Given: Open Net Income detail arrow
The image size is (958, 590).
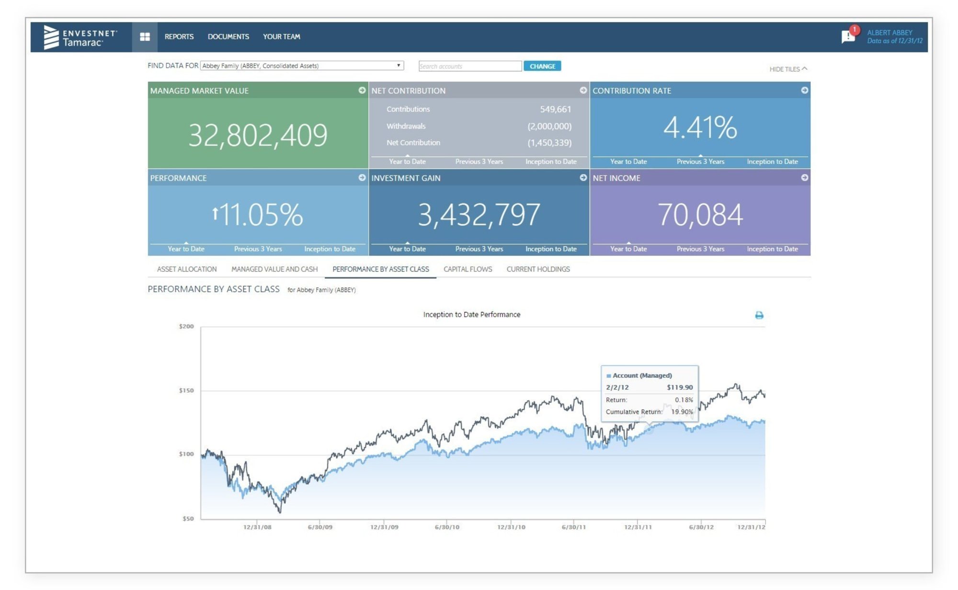Looking at the screenshot, I should click(x=805, y=177).
